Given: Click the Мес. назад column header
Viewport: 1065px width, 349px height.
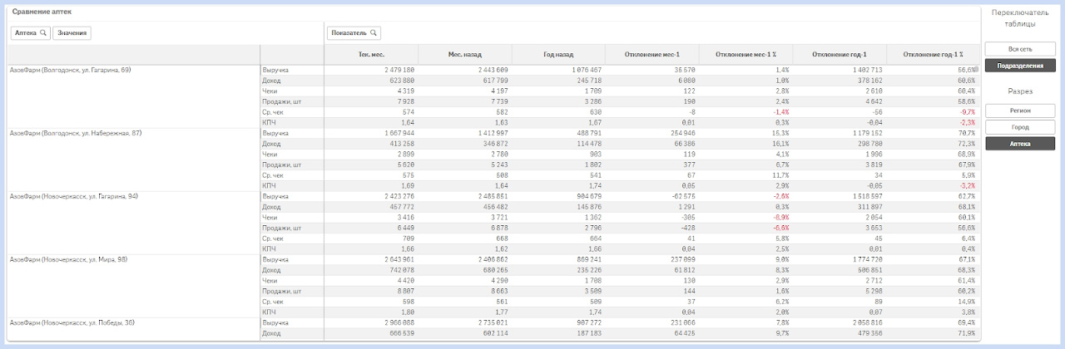Looking at the screenshot, I should (465, 54).
